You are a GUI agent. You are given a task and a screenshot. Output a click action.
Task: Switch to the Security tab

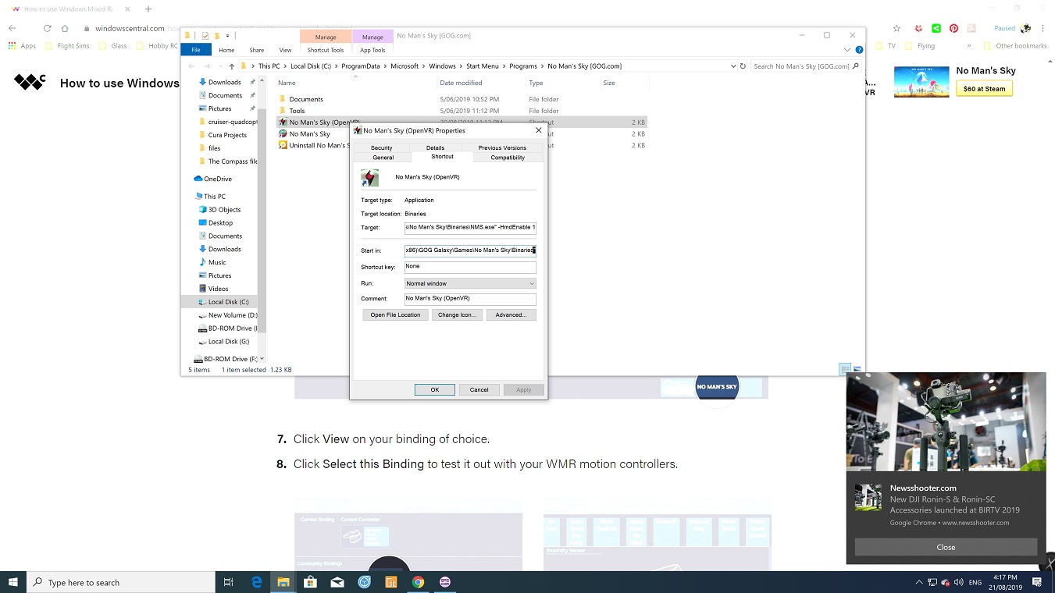tap(381, 147)
